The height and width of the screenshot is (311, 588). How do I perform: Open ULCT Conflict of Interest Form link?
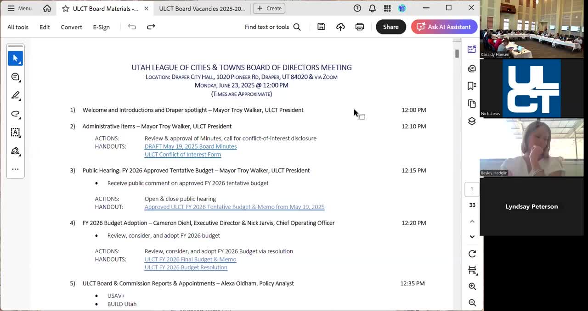click(x=183, y=155)
